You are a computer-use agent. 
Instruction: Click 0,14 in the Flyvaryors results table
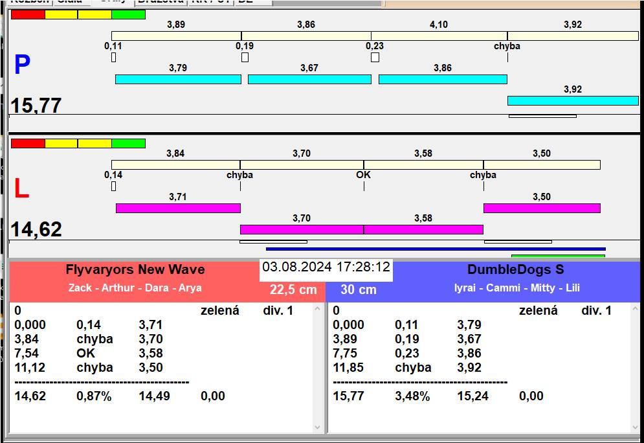(89, 325)
